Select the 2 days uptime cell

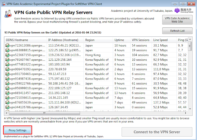pos(119,69)
